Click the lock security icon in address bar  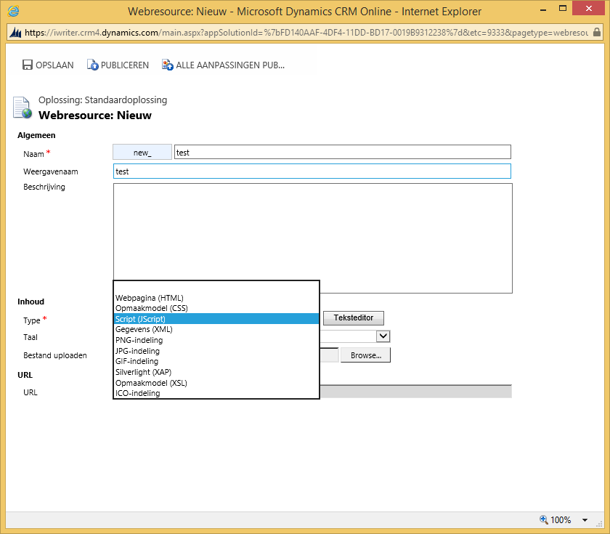pyautogui.click(x=597, y=33)
